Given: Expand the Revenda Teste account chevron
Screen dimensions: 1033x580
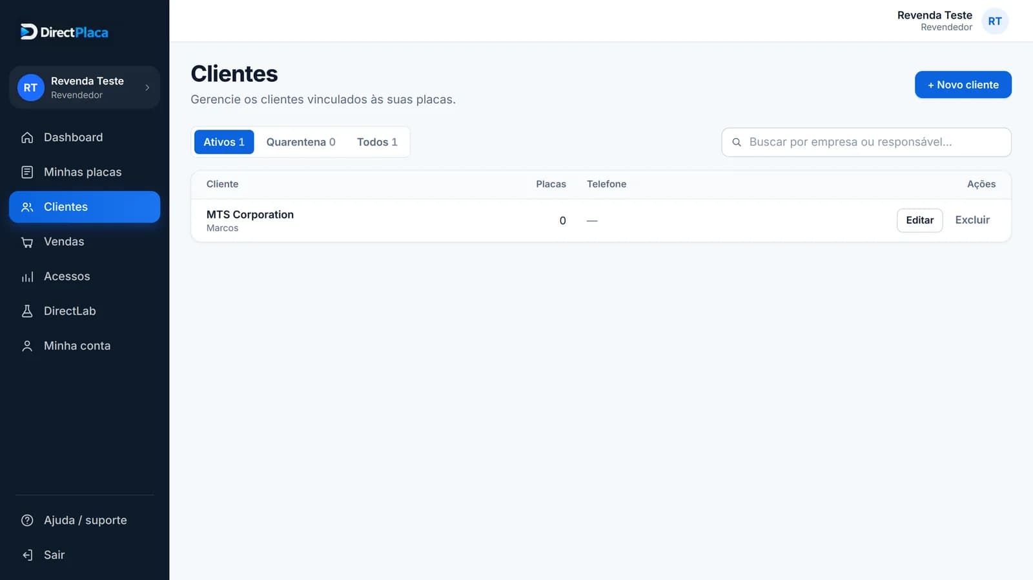Looking at the screenshot, I should click(x=147, y=88).
